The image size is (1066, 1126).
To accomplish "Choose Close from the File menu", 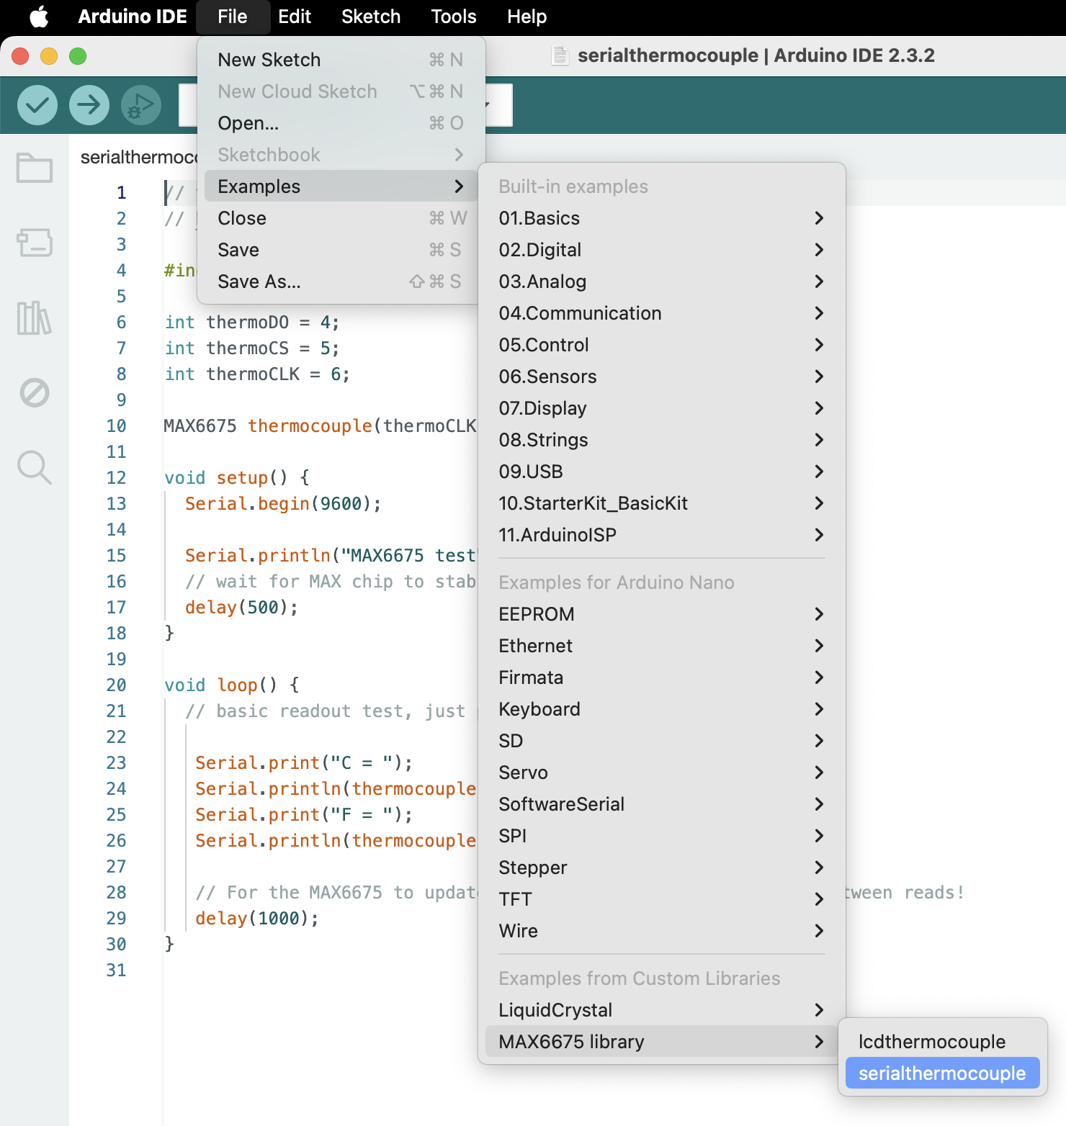I will [x=341, y=218].
